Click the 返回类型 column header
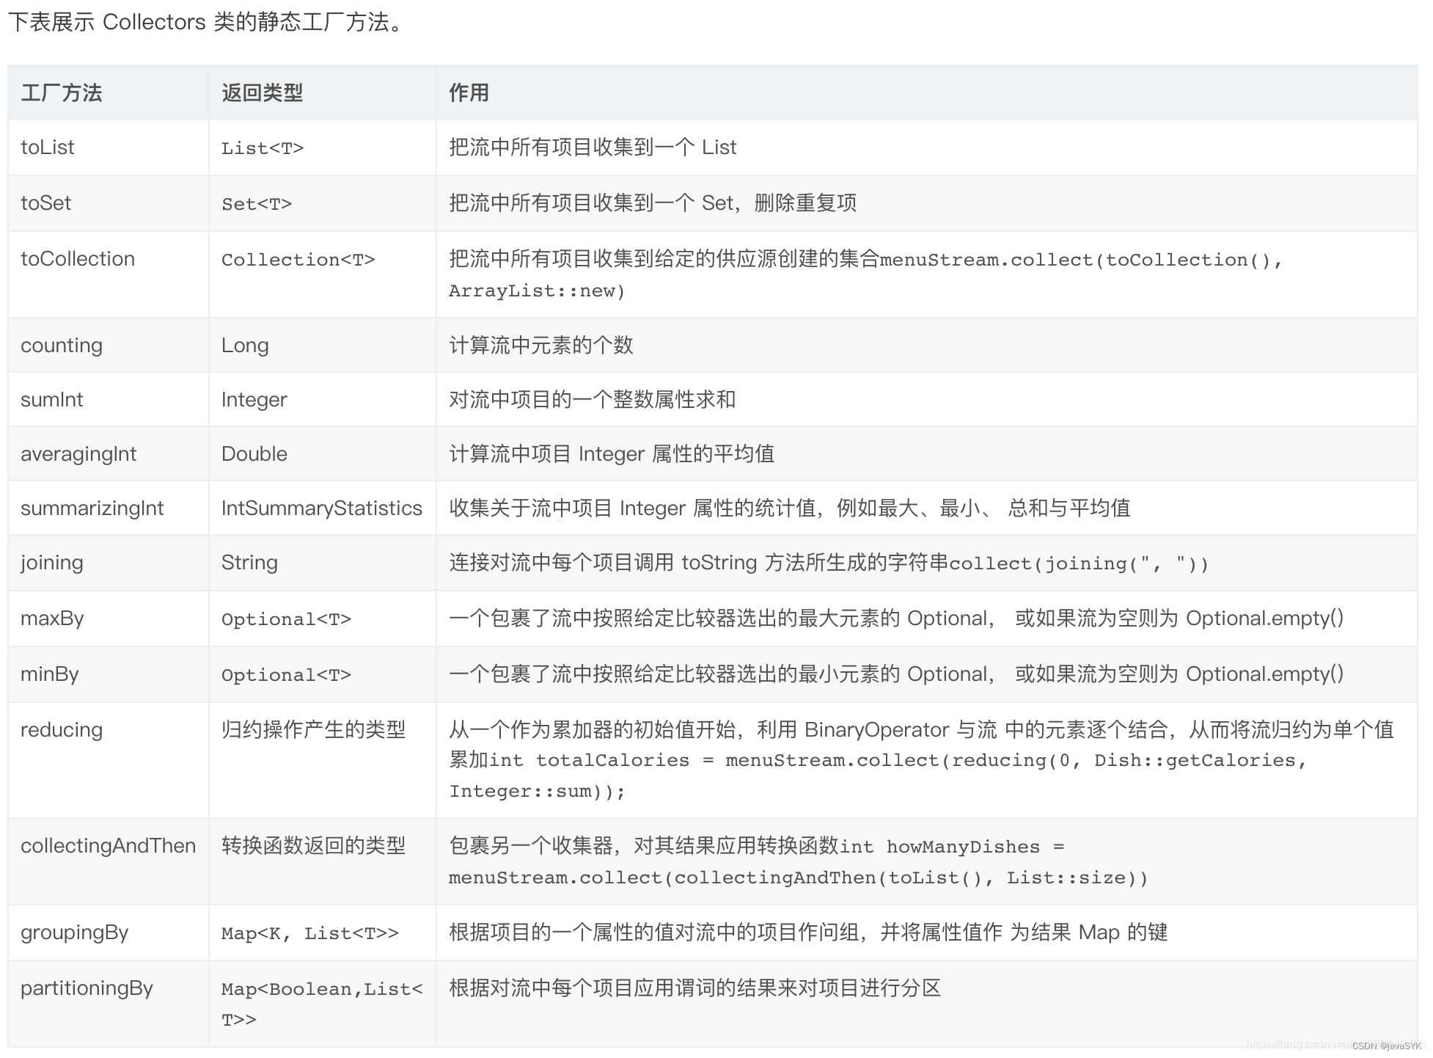The width and height of the screenshot is (1433, 1058). (x=262, y=93)
